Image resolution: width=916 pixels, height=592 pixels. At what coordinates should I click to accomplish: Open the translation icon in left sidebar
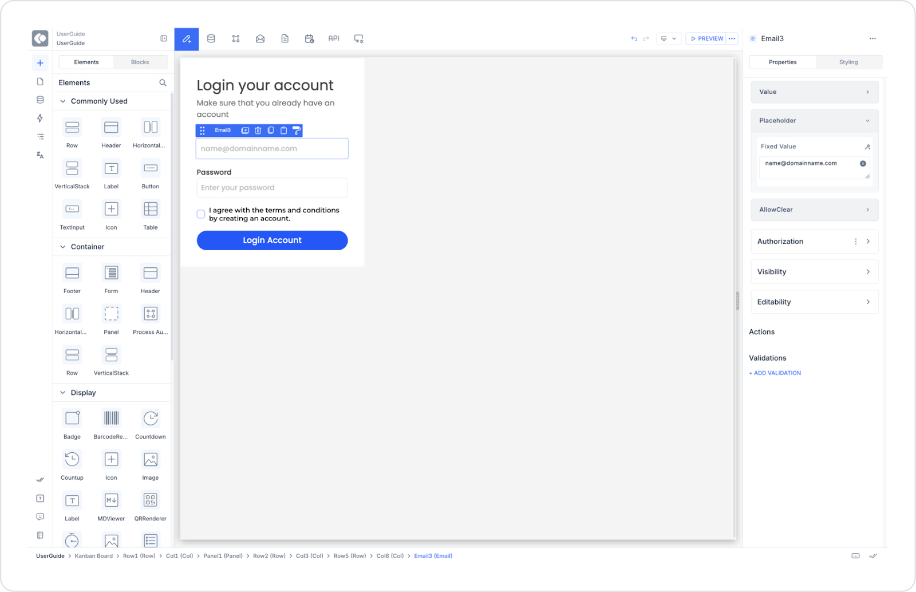40,155
